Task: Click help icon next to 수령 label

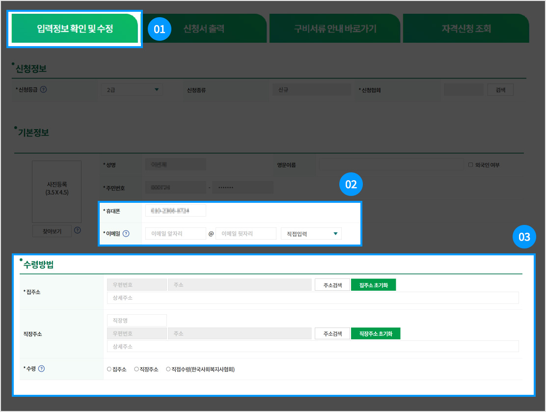Action: click(41, 369)
